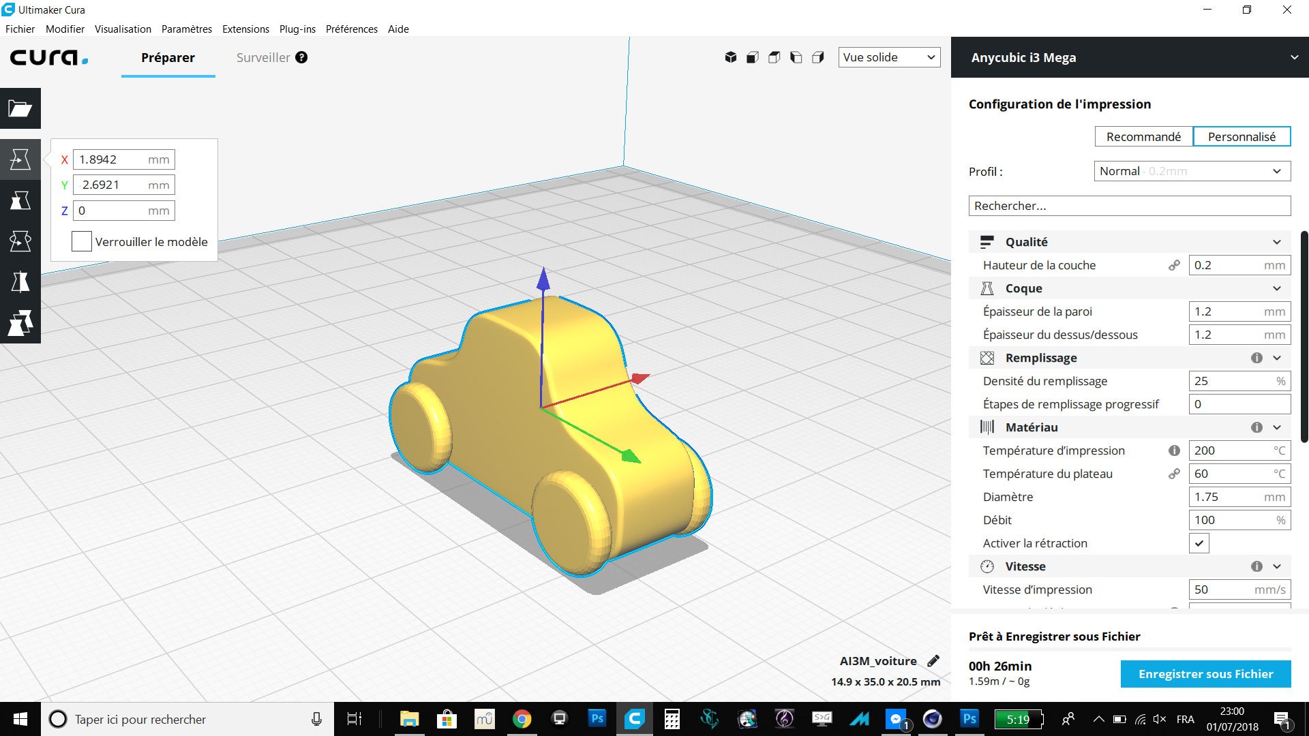The width and height of the screenshot is (1309, 736).
Task: Open Cinema 4D sphere icon in taskbar
Action: tap(932, 719)
